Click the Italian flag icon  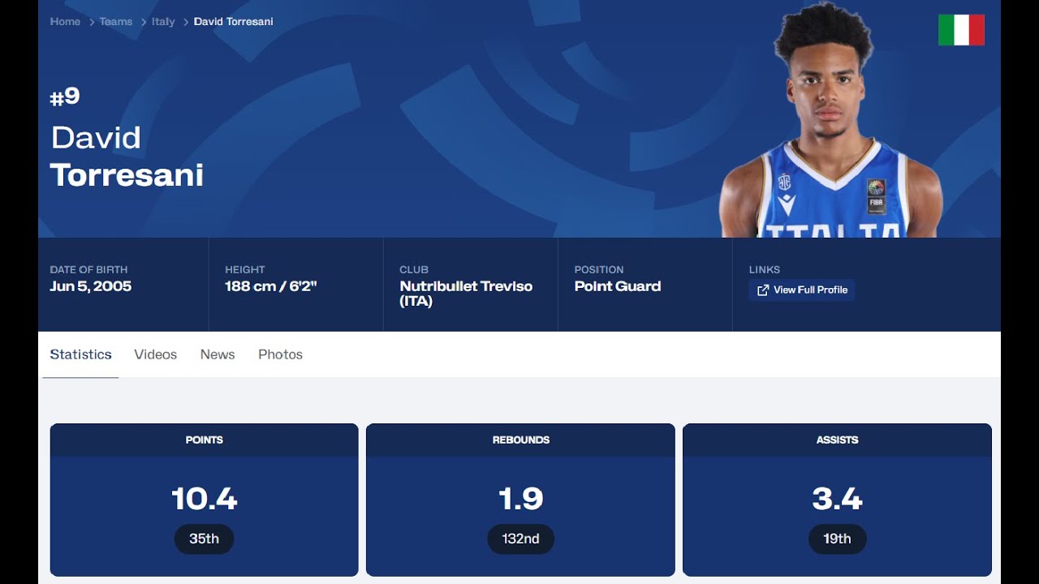coord(961,30)
